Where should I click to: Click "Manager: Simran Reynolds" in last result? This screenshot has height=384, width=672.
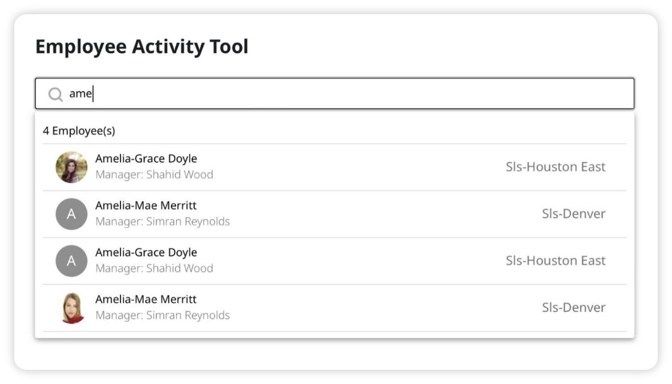point(162,315)
